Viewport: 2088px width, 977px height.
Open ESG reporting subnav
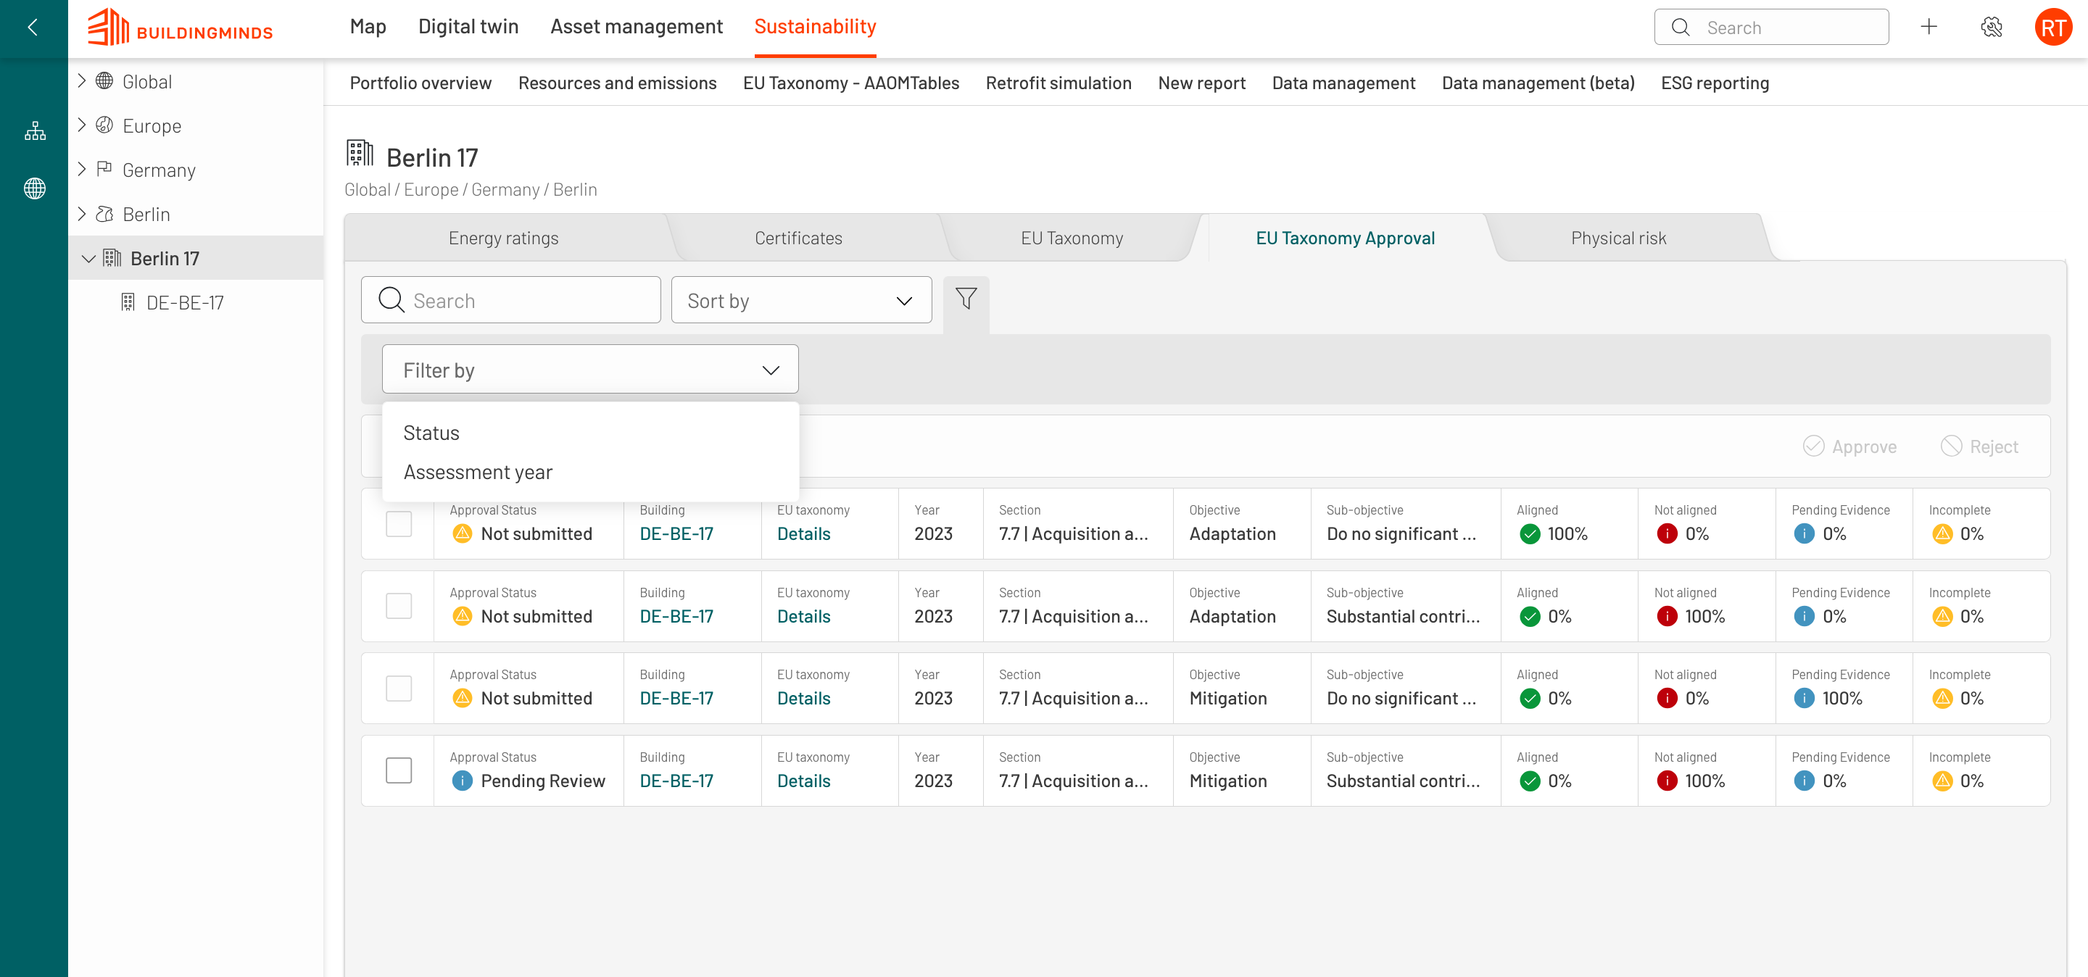[1715, 83]
